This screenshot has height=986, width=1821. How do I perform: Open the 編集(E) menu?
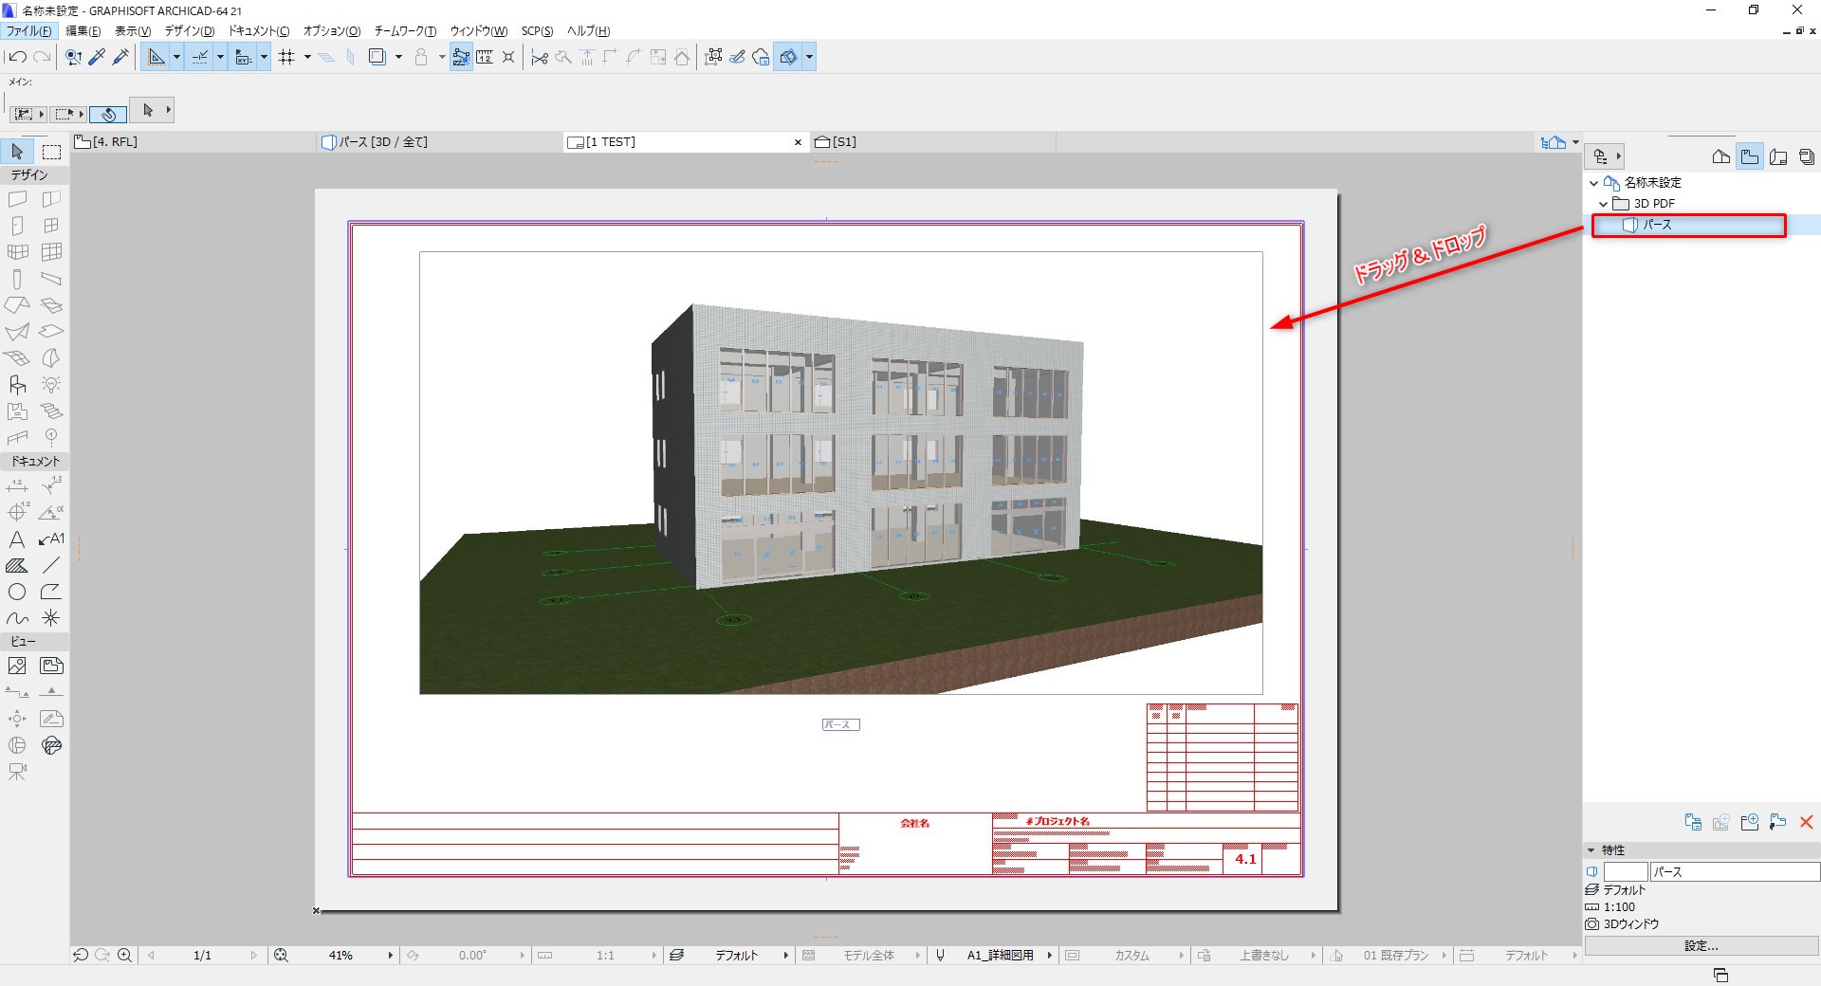point(83,31)
